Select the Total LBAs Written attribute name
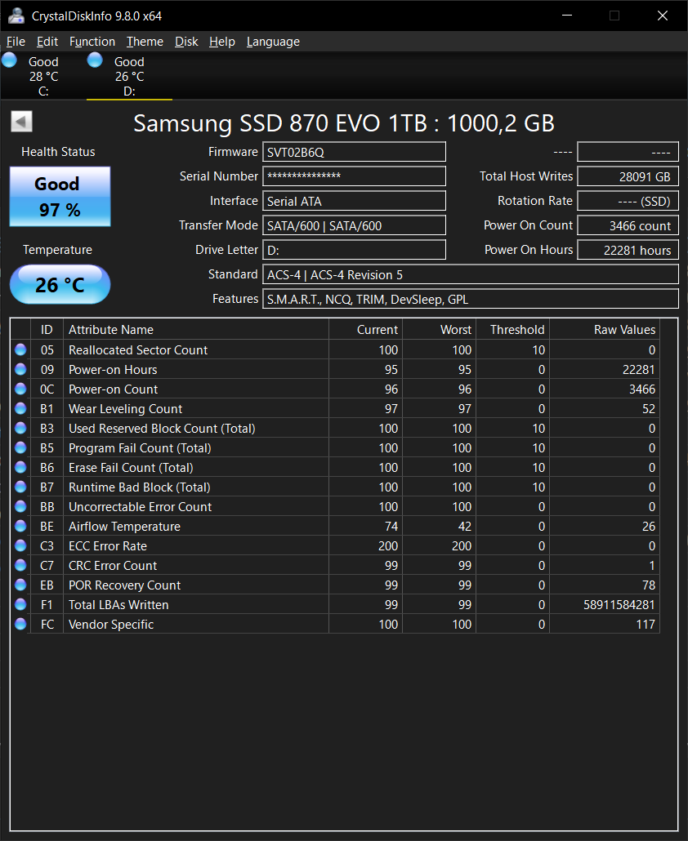The width and height of the screenshot is (688, 841). (118, 604)
